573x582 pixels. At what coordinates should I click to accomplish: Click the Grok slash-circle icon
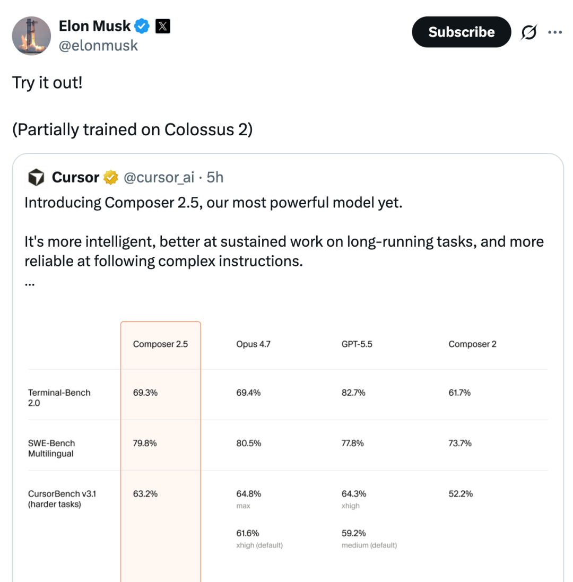click(528, 32)
